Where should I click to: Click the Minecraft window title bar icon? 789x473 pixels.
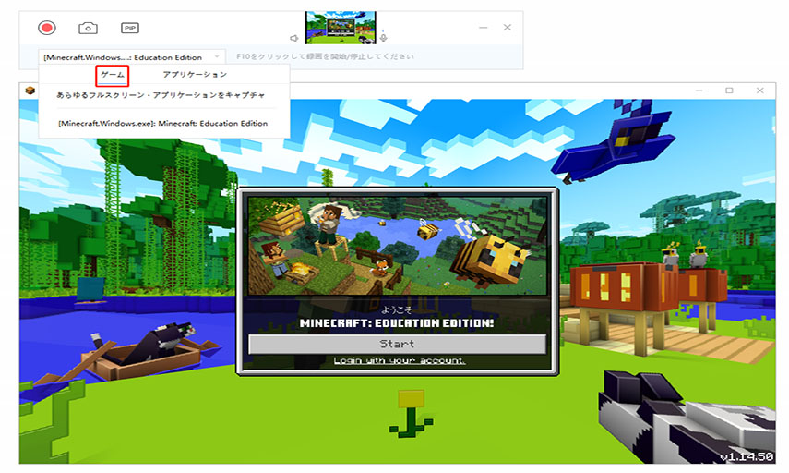30,91
